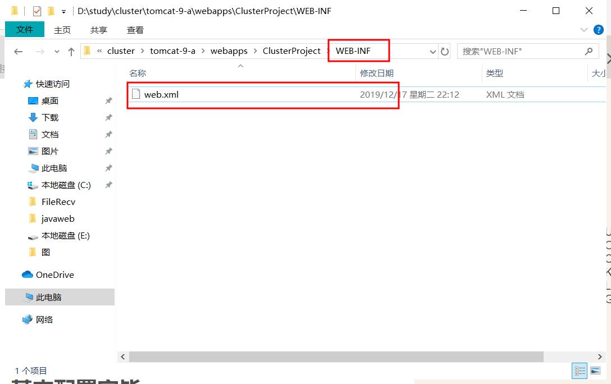This screenshot has height=384, width=611.
Task: Open Help with the blue question icon
Action: [599, 30]
